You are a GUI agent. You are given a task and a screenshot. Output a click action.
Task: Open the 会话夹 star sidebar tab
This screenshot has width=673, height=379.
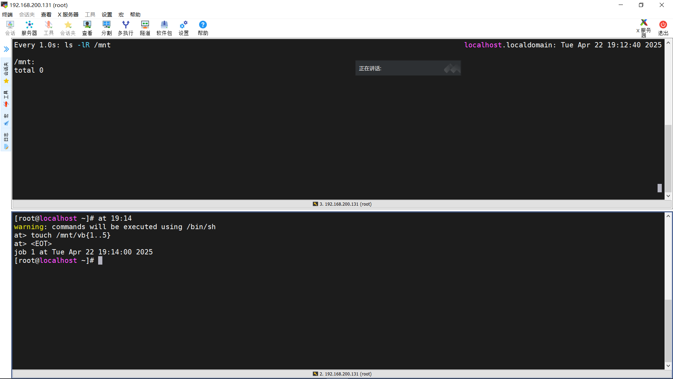click(x=6, y=73)
